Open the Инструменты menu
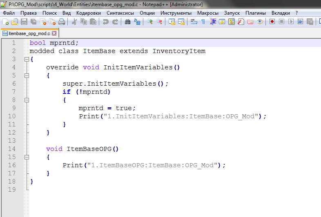Viewport: 321px width, 217px height. [x=176, y=13]
